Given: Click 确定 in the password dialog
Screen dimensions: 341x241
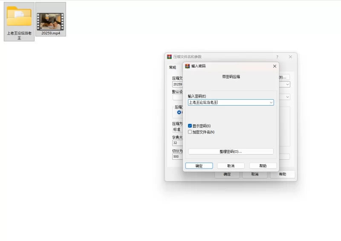Looking at the screenshot, I should click(199, 166).
